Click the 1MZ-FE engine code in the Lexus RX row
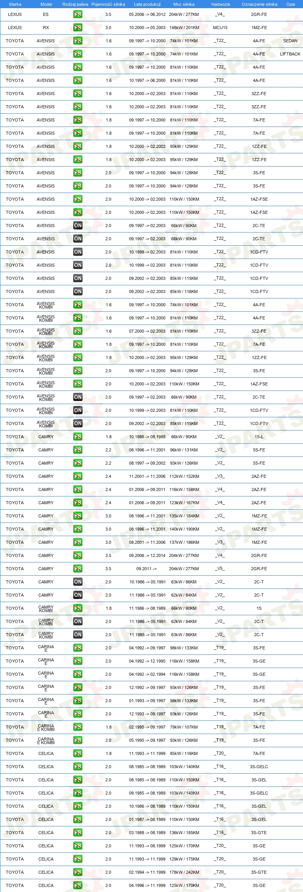The width and height of the screenshot is (303, 892). 259,28
